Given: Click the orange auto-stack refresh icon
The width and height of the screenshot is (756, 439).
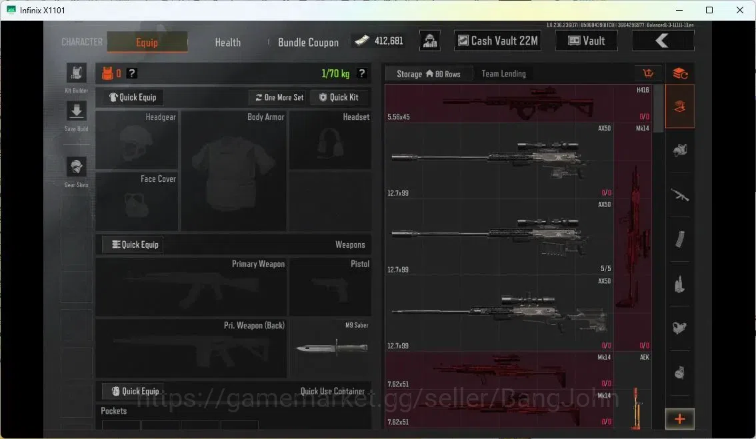Looking at the screenshot, I should pyautogui.click(x=680, y=73).
